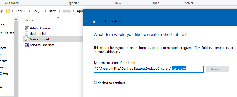Image resolution: width=237 pixels, height=97 pixels.
Task: Expand the chevron after OS (C:) breadcrumb
Action: tap(46, 11)
